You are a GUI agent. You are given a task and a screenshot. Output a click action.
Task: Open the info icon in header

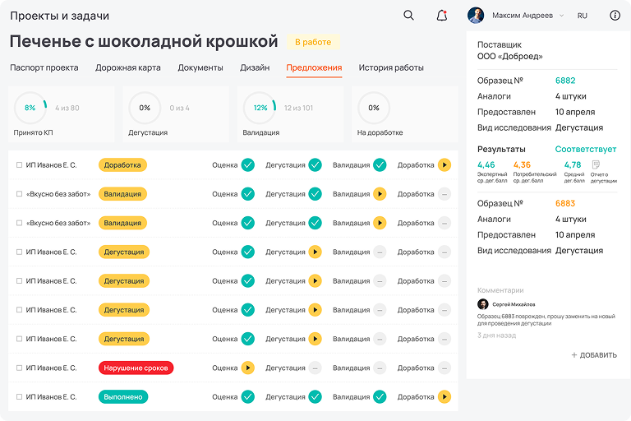pos(615,16)
